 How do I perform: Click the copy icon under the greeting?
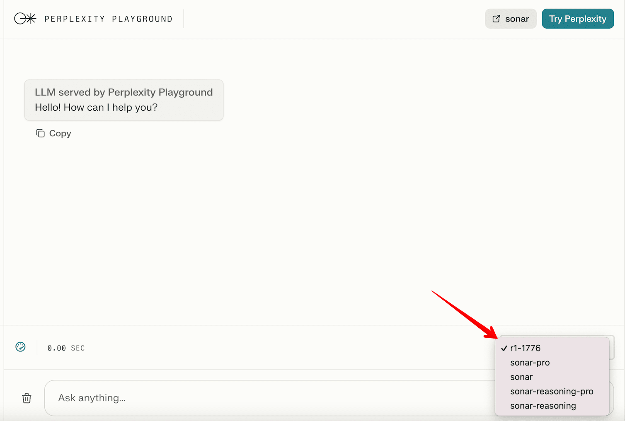click(x=40, y=133)
